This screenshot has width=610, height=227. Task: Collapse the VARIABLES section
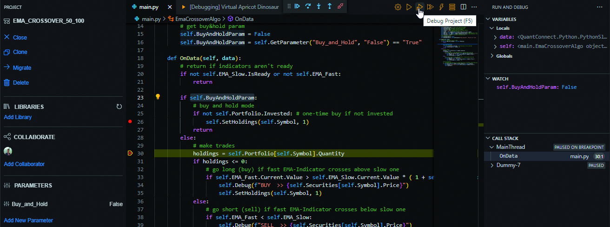[488, 19]
